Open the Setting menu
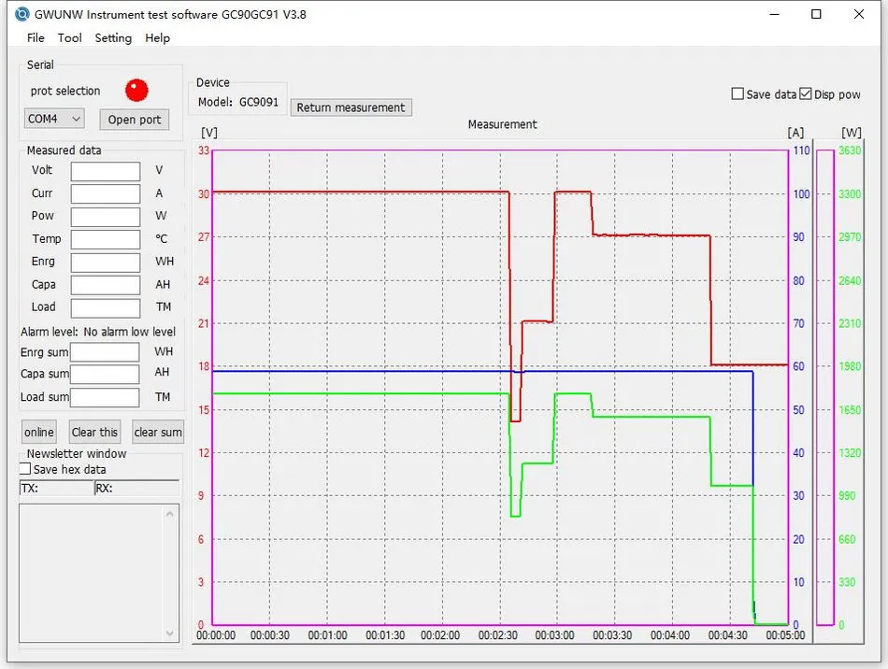Screen dimensions: 888x669 (113, 38)
